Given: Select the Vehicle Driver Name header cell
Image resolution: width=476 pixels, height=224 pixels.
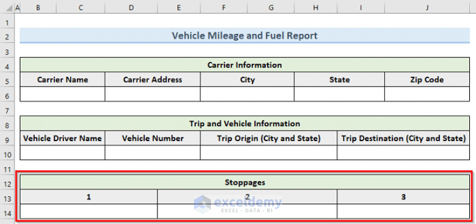Looking at the screenshot, I should tap(63, 138).
